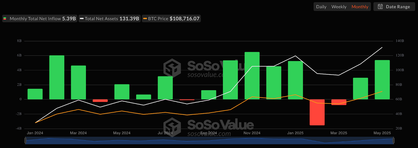Toggle the BTC Price series label text
The height and width of the screenshot is (148, 418).
158,19
